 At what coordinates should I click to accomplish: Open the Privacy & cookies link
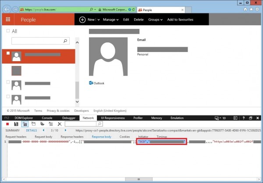point(58,110)
